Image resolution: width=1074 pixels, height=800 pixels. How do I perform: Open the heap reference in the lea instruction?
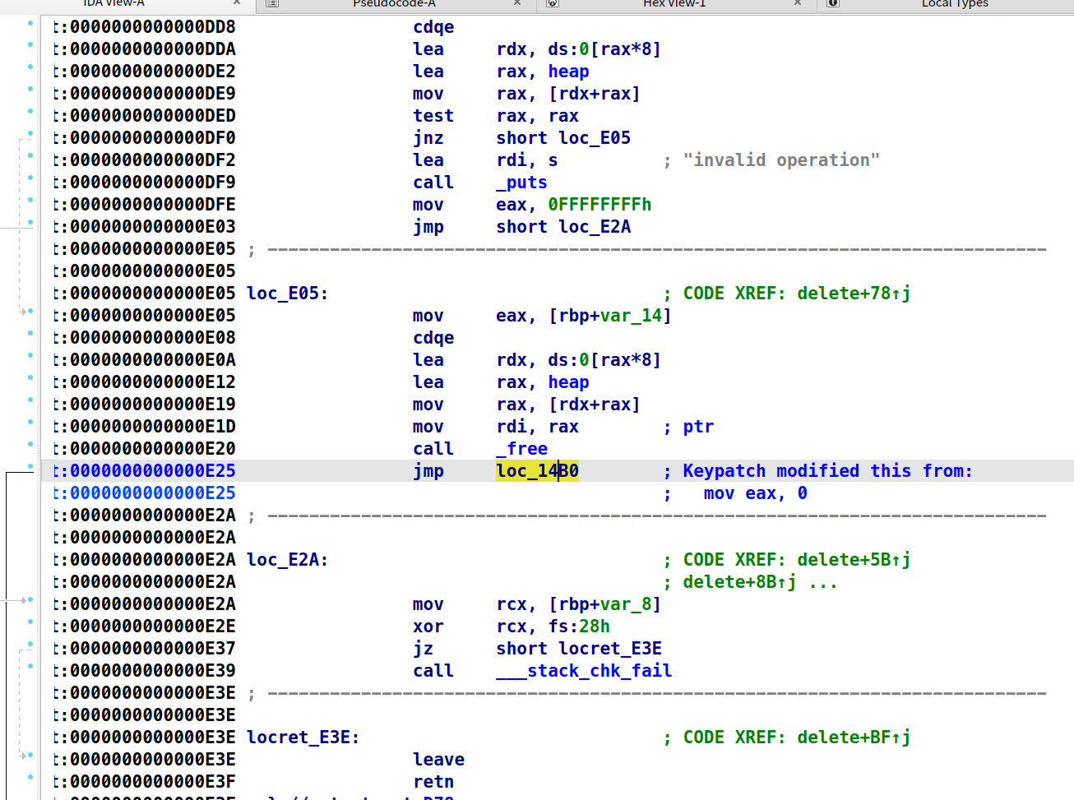click(x=568, y=72)
